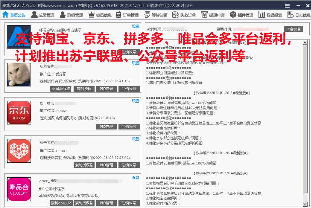311x208 pixels.
Task: Open 设置 for the 拼多多 account
Action: coord(136,139)
